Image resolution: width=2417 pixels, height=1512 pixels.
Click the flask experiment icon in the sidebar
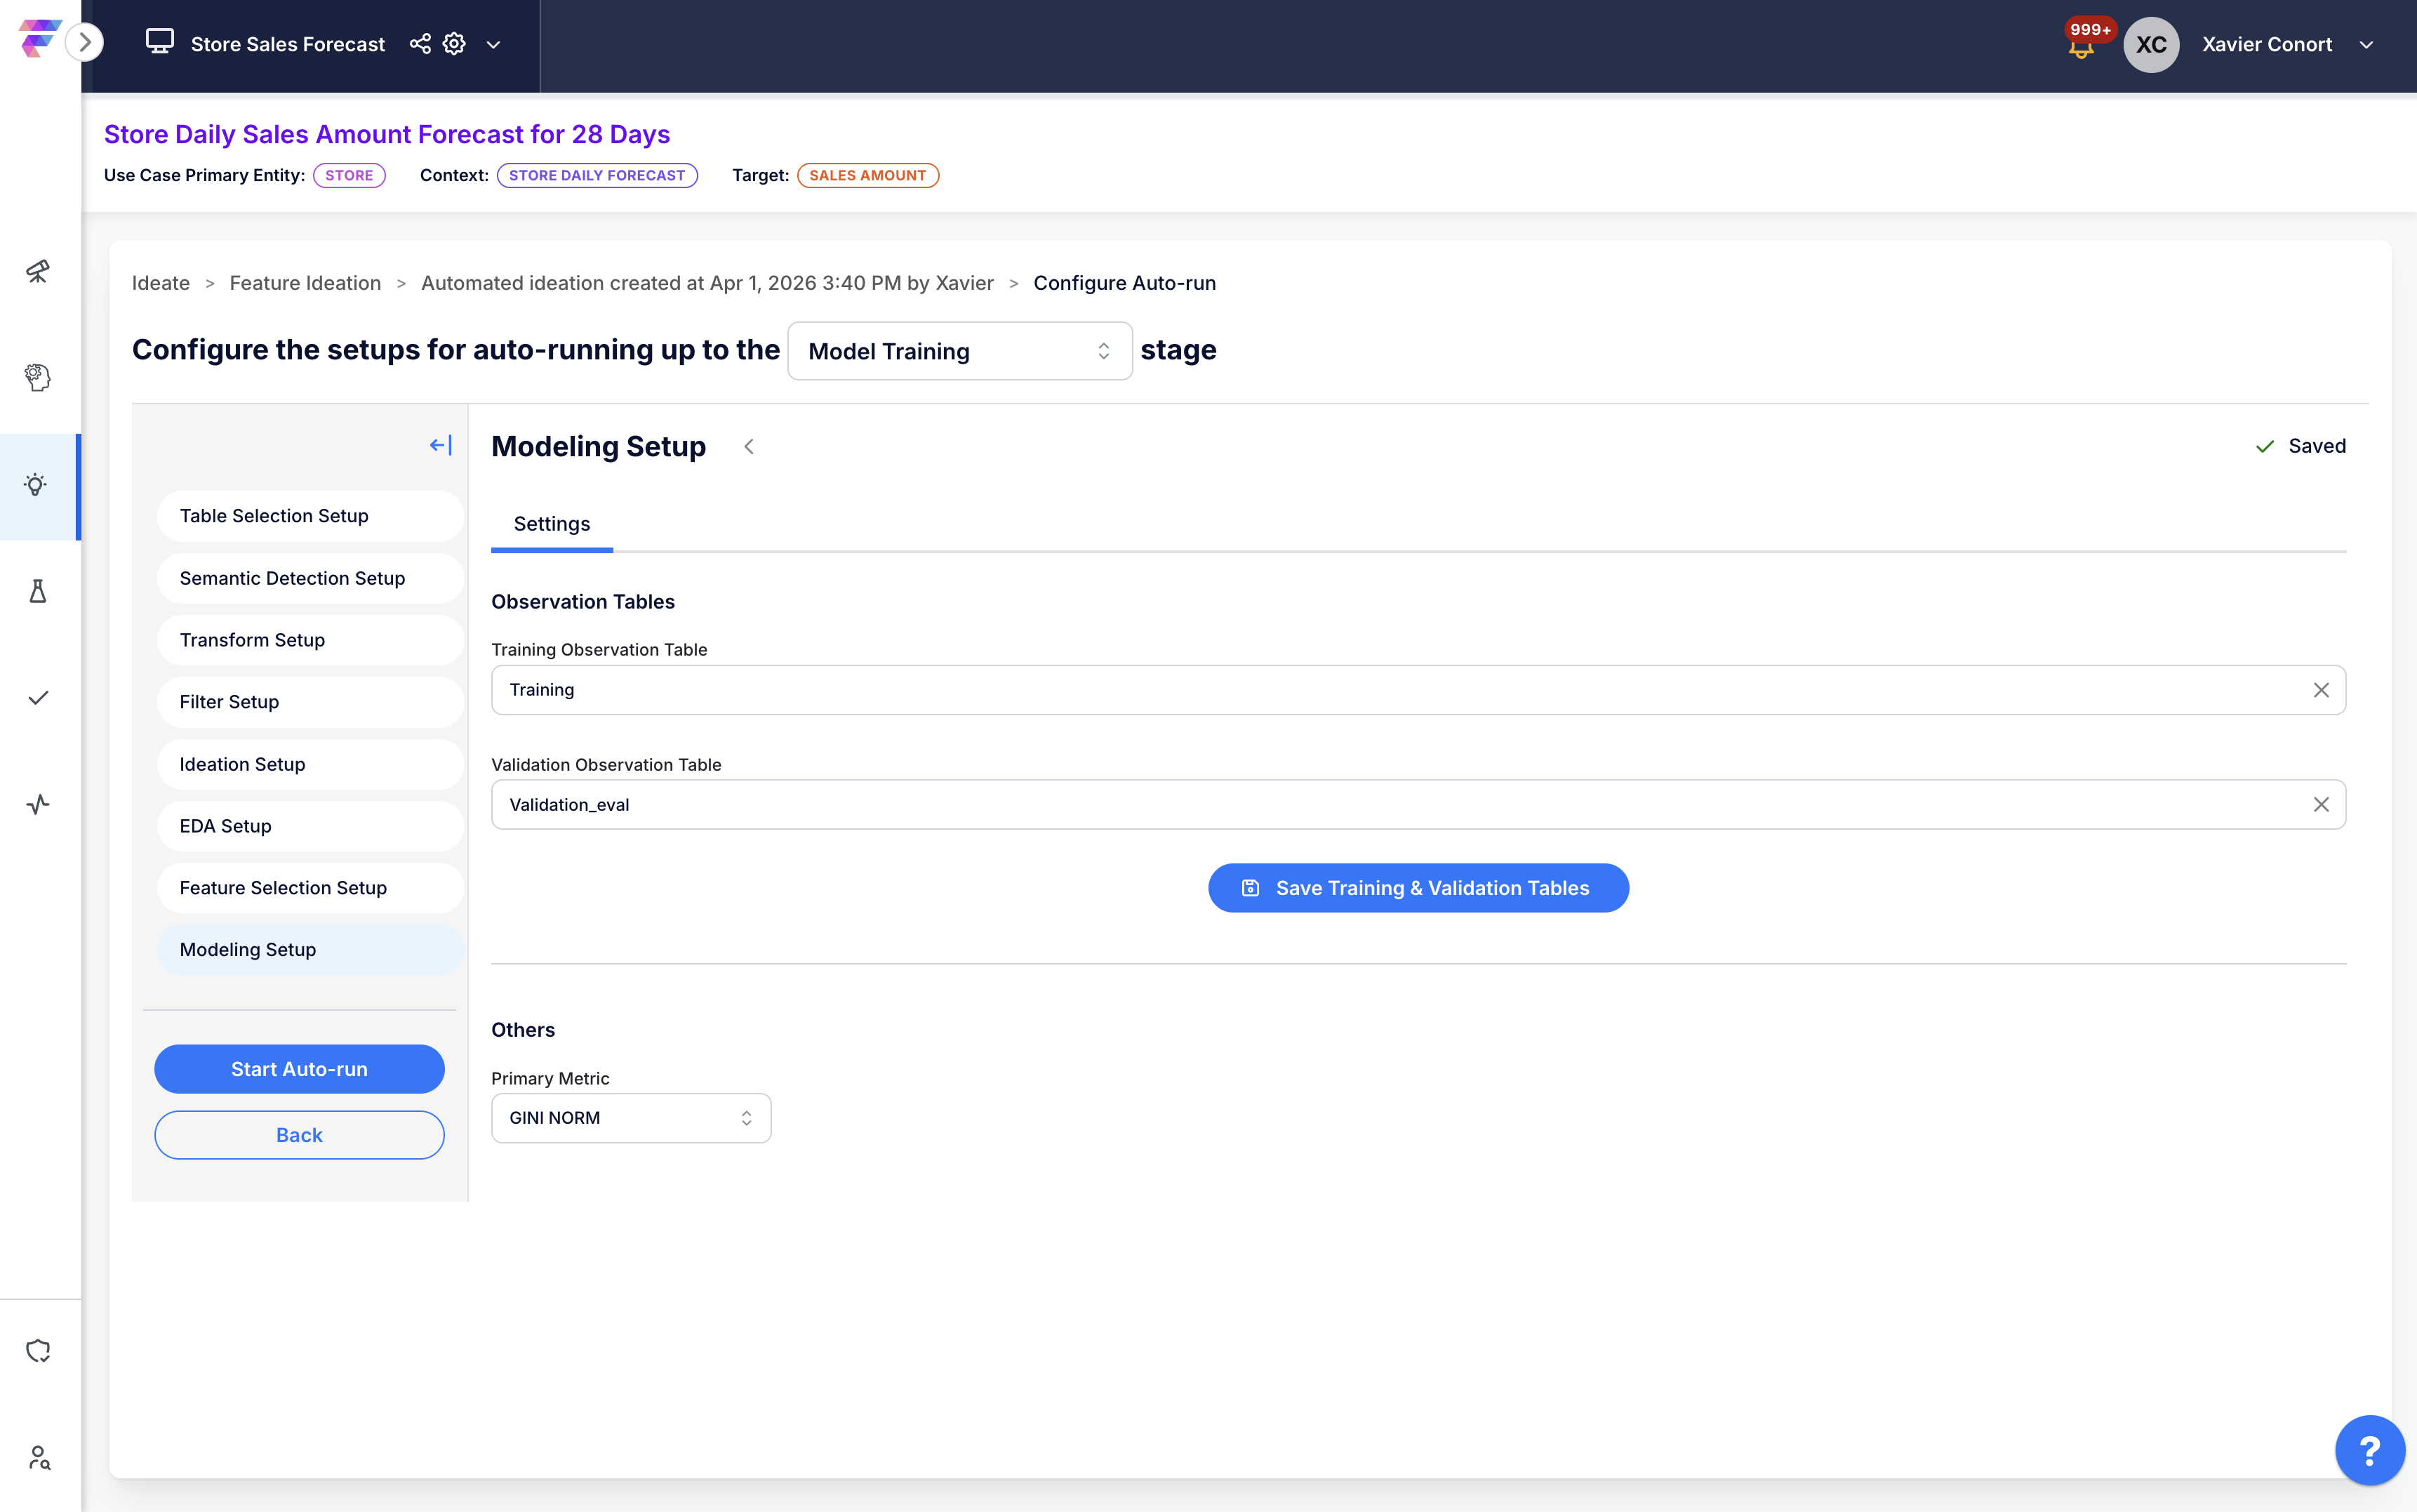tap(38, 591)
